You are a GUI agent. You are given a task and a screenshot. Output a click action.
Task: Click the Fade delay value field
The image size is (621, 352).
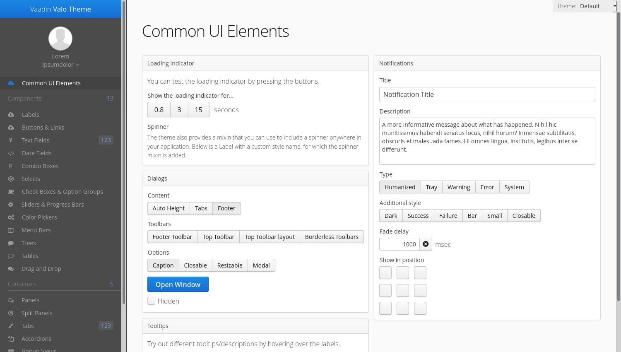(400, 244)
